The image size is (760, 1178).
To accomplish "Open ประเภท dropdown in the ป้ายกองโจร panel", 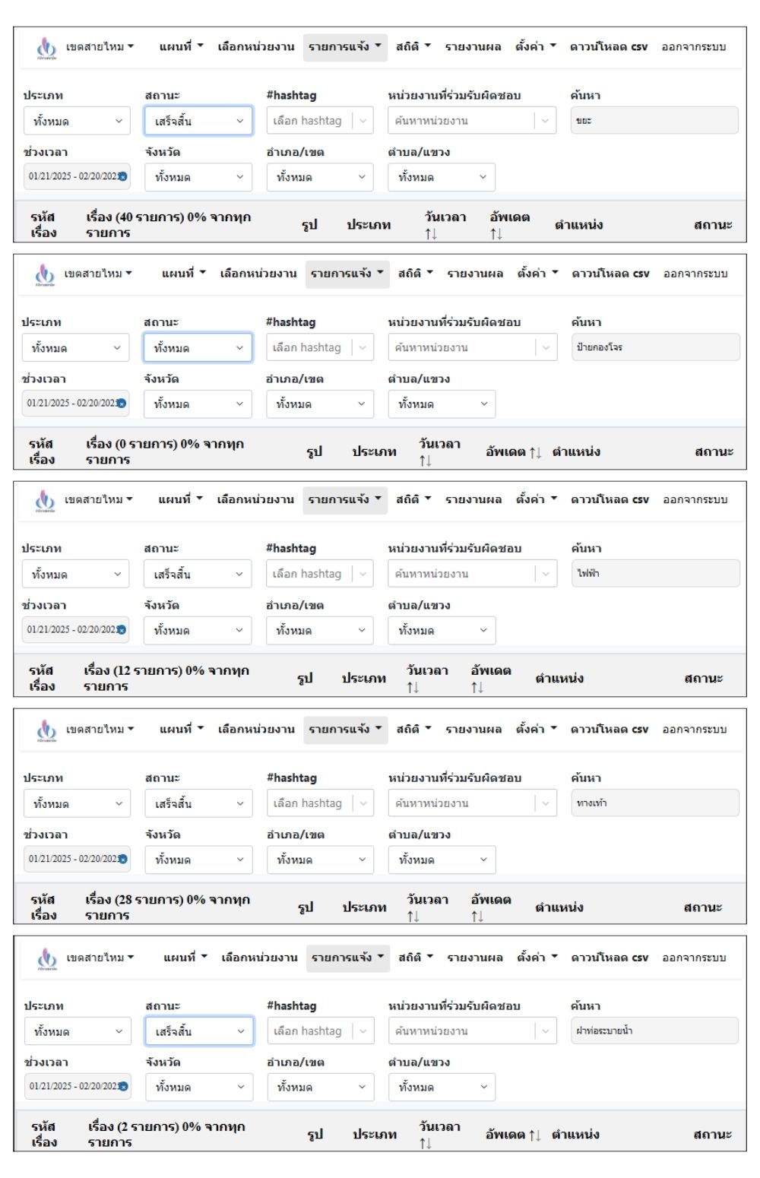I will click(75, 348).
